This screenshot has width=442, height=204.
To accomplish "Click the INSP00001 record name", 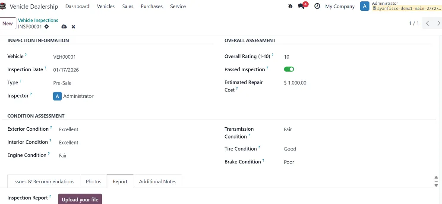I will click(x=30, y=27).
